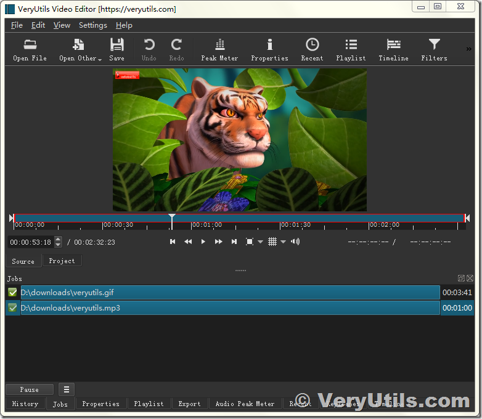Toggle the zoom fit icon
This screenshot has height=419, width=482.
tap(250, 242)
